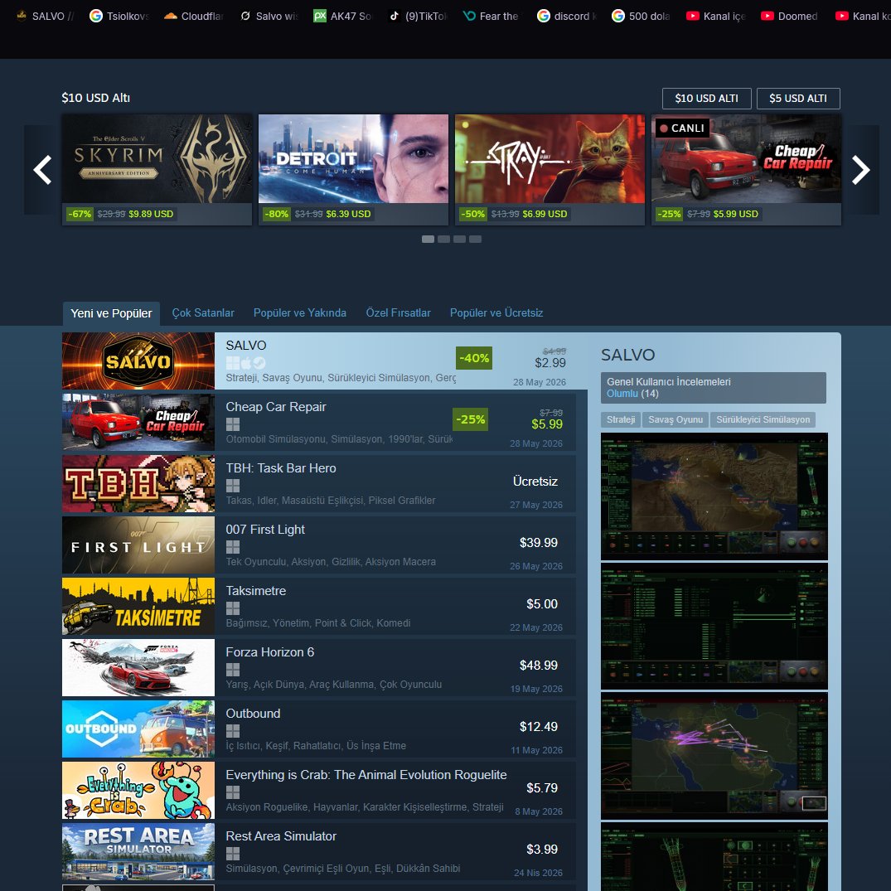The height and width of the screenshot is (891, 891).
Task: Click Rest Area Simulator Windows icon
Action: 232,854
